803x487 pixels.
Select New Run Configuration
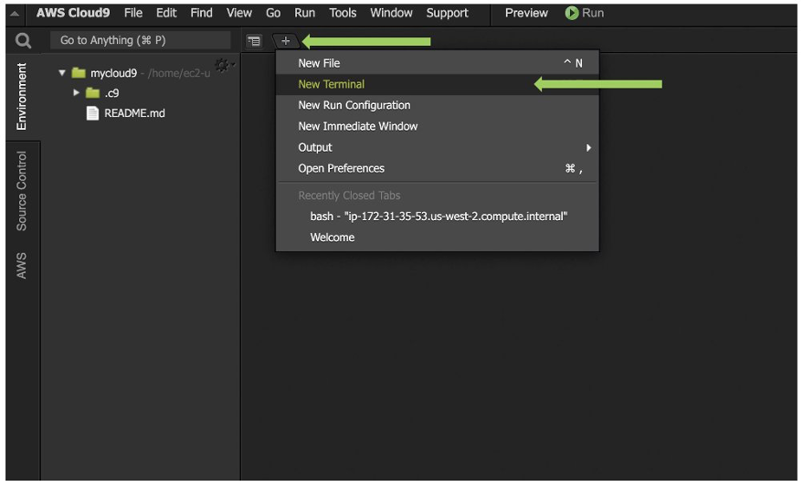pyautogui.click(x=438, y=105)
